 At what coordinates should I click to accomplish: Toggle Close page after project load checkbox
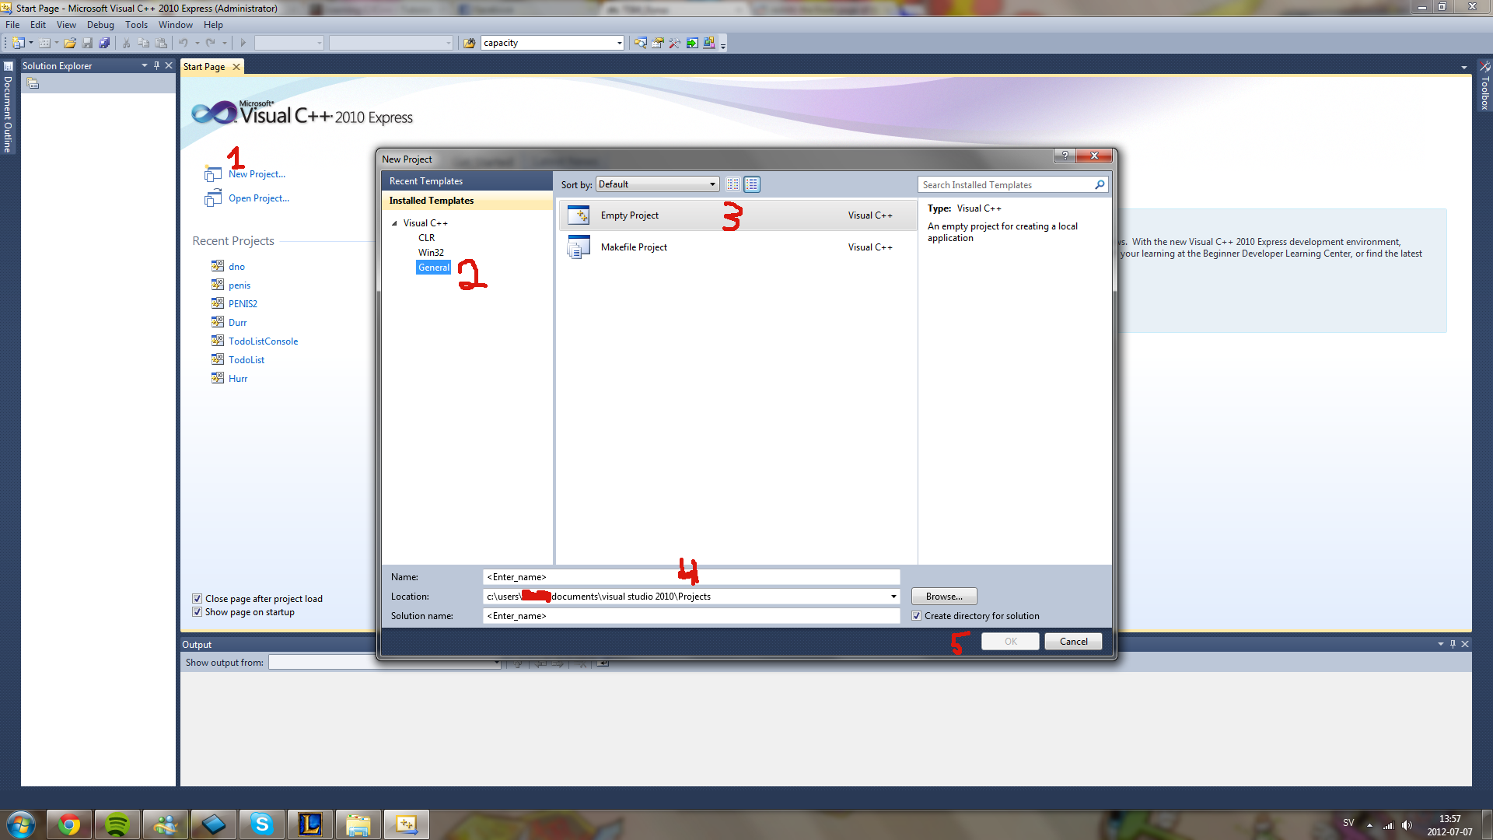tap(197, 599)
